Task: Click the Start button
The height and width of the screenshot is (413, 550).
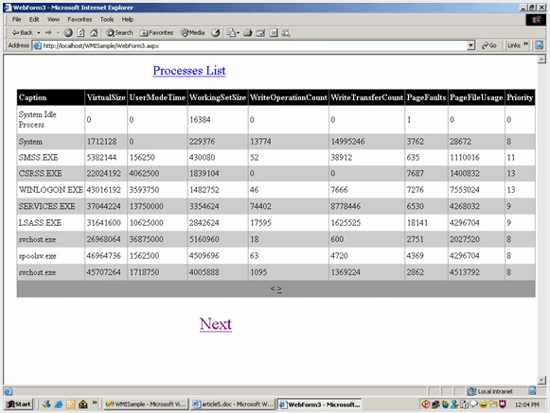Action: (x=19, y=404)
